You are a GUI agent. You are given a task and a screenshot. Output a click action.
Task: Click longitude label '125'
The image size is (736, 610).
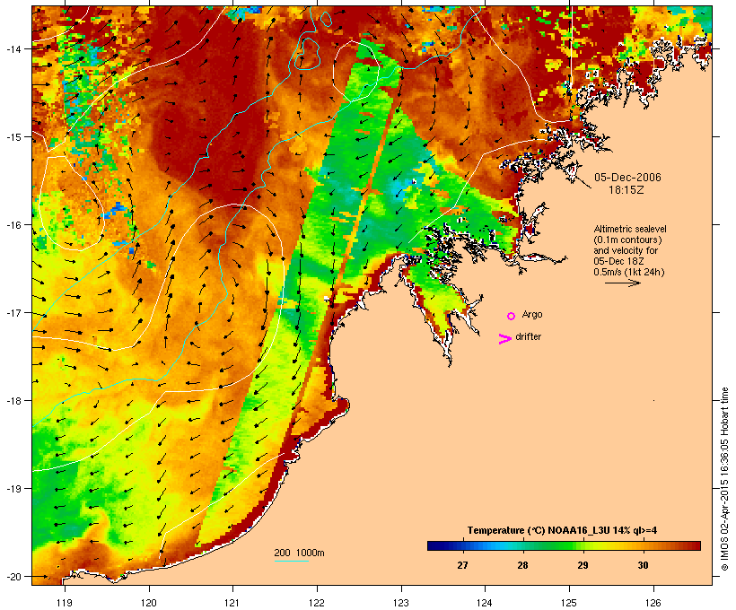[569, 603]
